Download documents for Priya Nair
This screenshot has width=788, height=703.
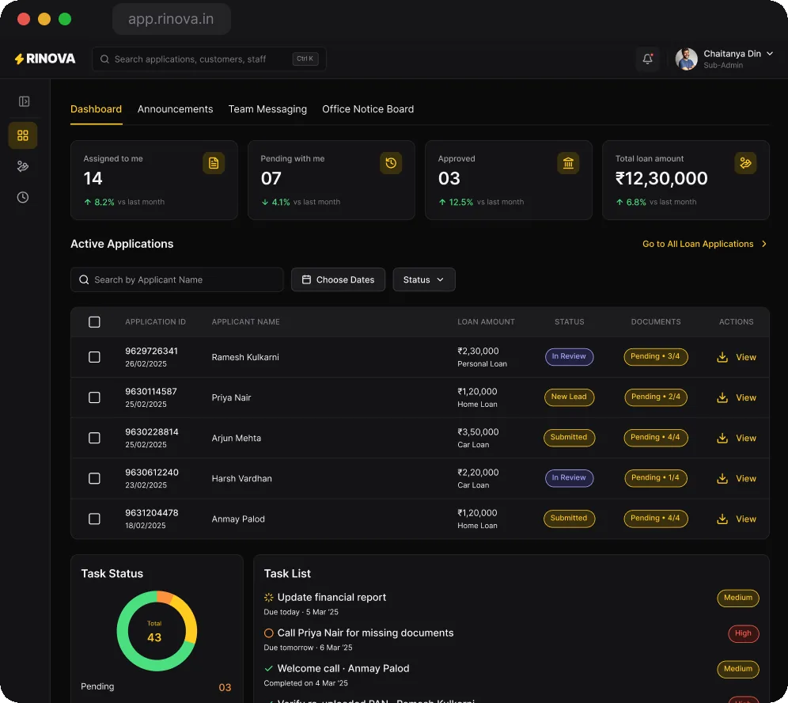pos(722,397)
